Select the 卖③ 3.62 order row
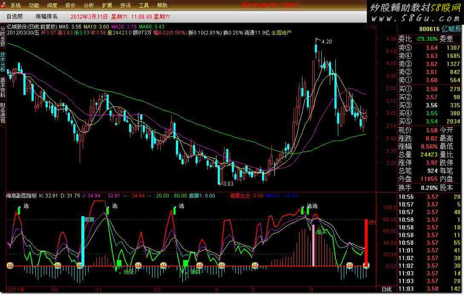 (429, 64)
